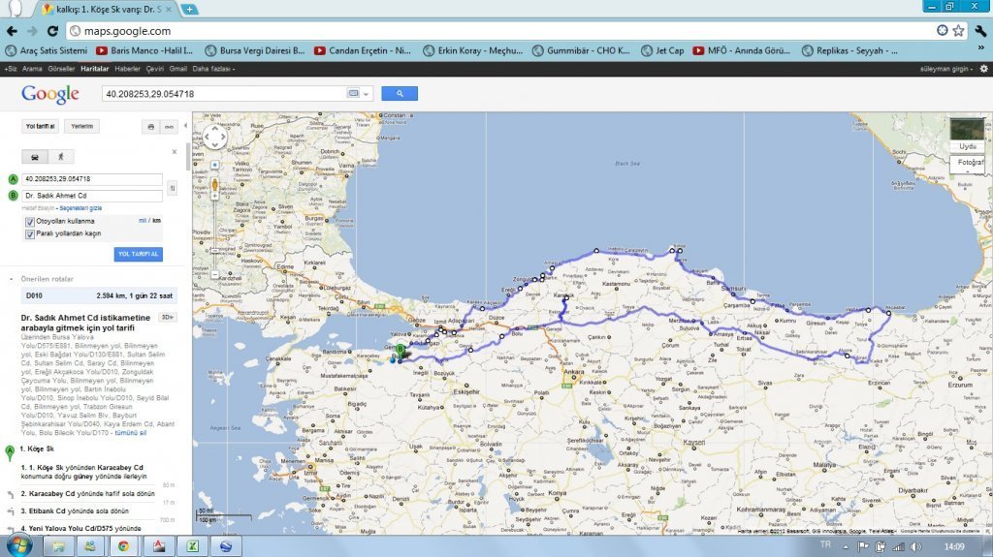This screenshot has height=557, width=993.
Task: Swap start and destination points
Action: coord(173,187)
